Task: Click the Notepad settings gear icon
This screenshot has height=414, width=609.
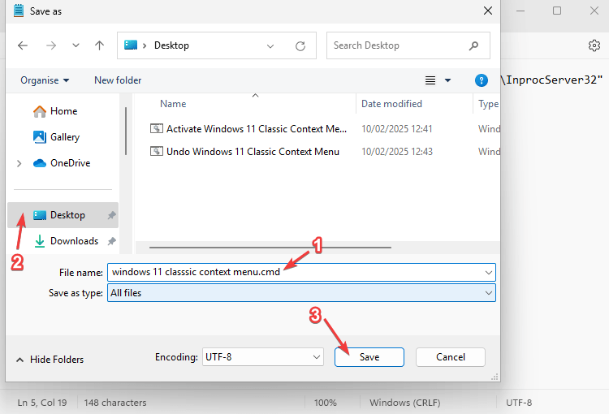Action: (x=594, y=45)
